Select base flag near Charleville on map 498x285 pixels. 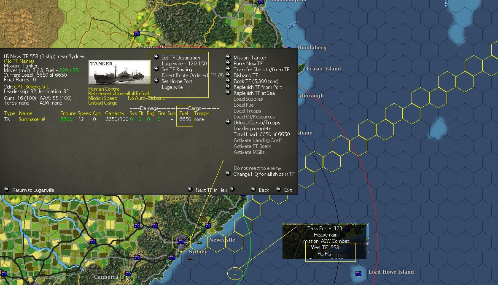point(137,33)
